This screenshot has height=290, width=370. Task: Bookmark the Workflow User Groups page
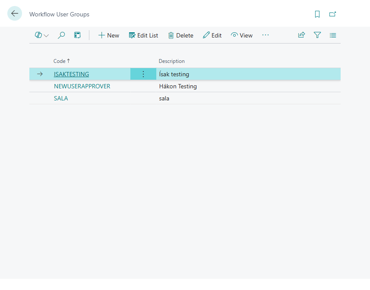tap(317, 14)
